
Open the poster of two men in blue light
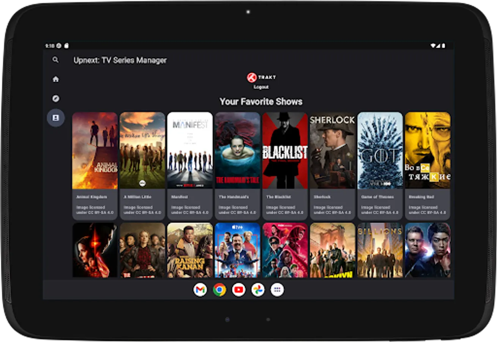pyautogui.click(x=428, y=250)
